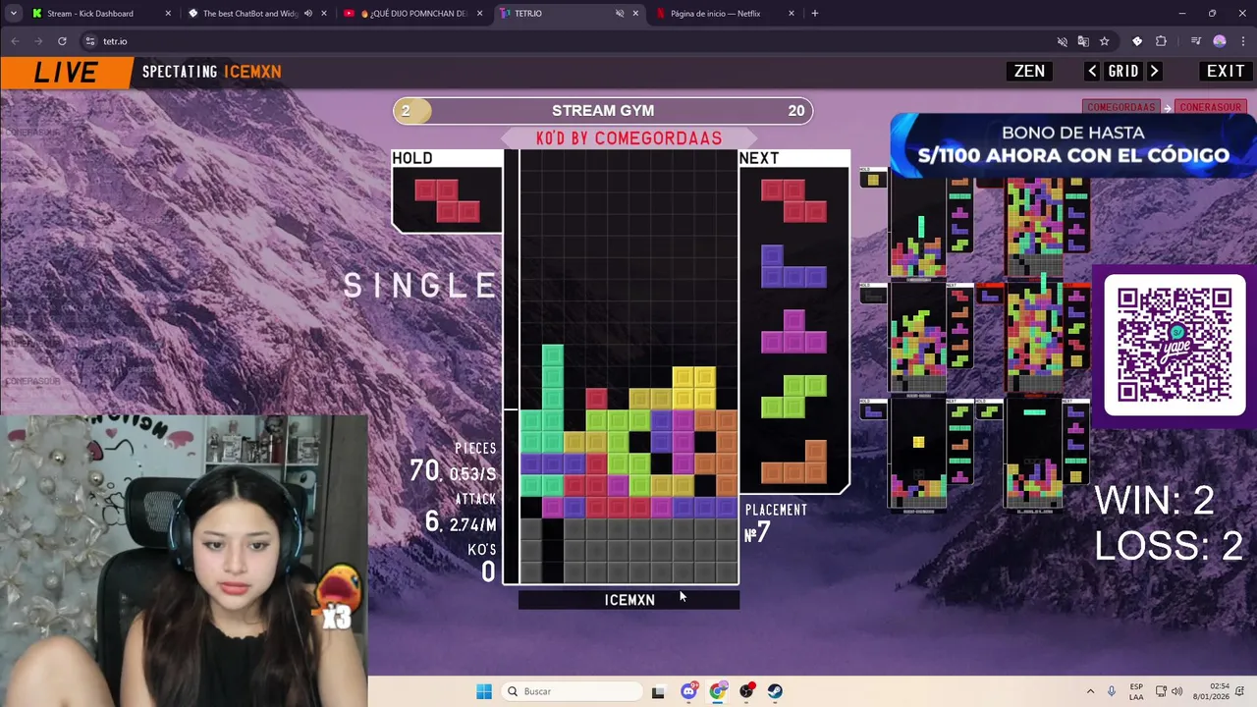Toggle site sound muted icon in address bar

click(x=1062, y=41)
